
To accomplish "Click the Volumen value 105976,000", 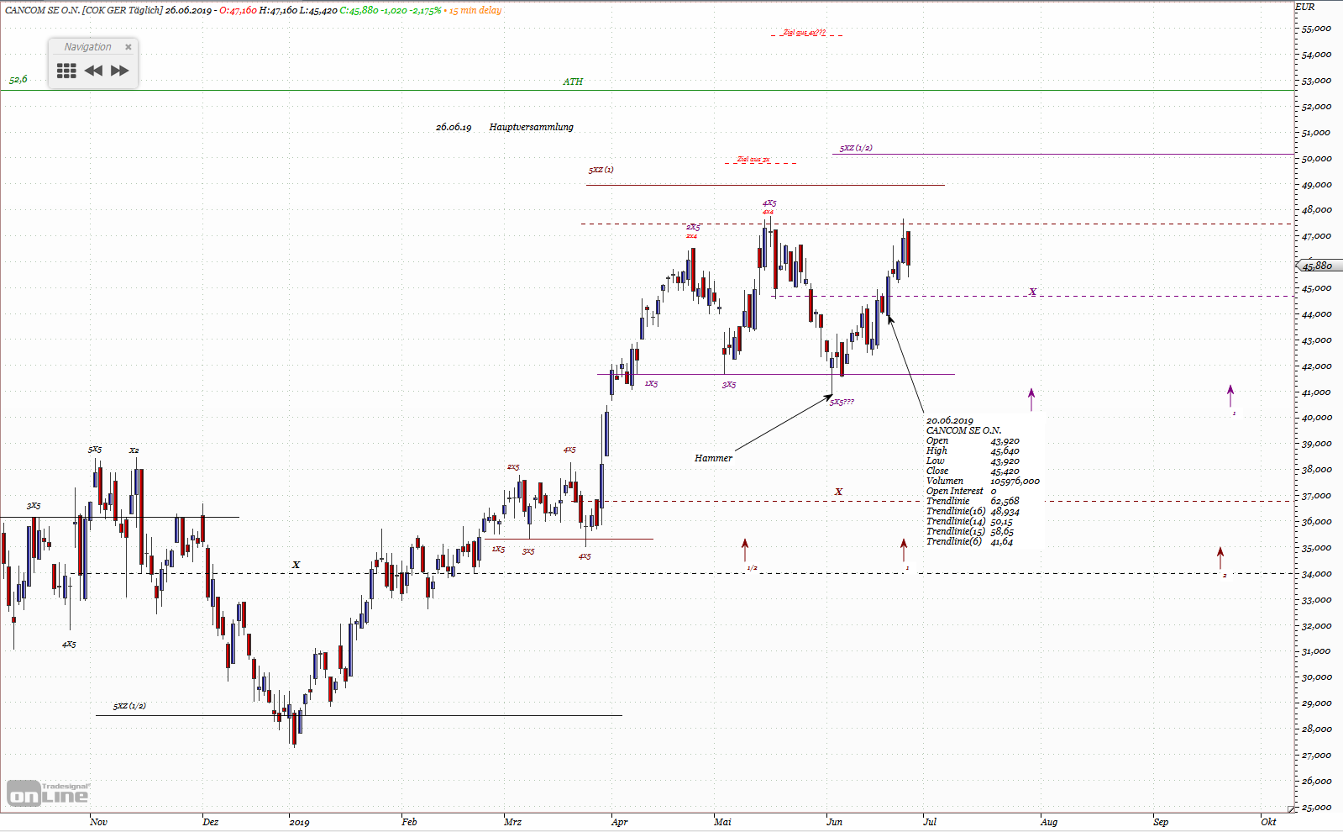I will click(1015, 481).
